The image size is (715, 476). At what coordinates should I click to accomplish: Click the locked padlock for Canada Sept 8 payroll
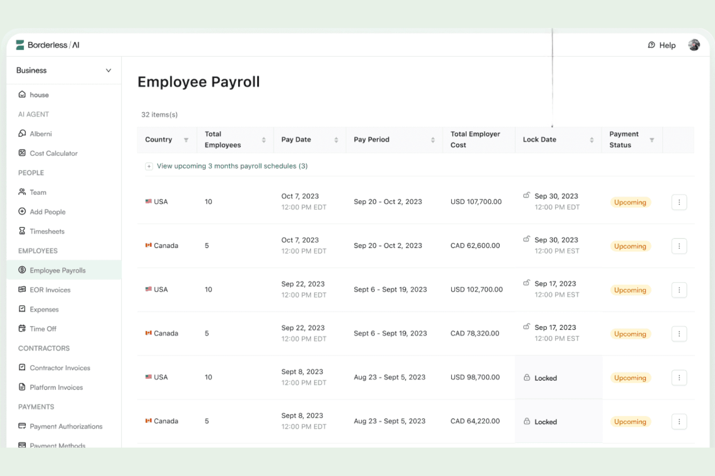(527, 421)
